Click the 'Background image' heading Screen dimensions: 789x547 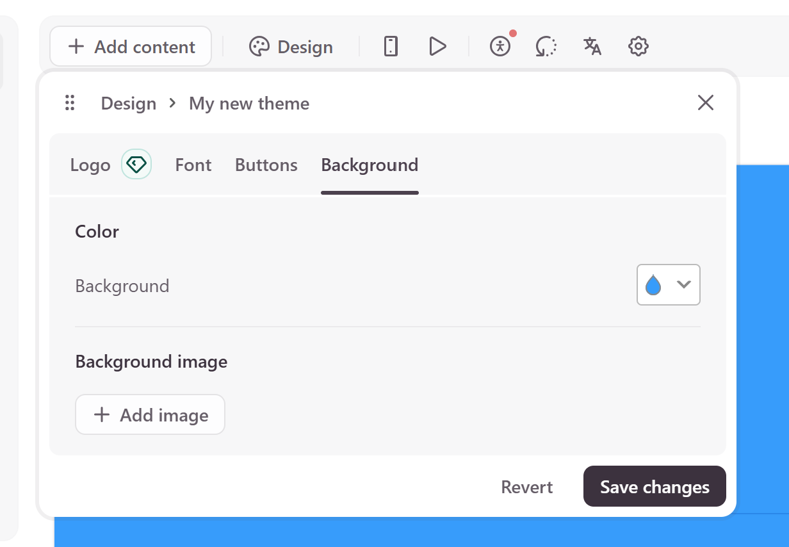click(152, 362)
